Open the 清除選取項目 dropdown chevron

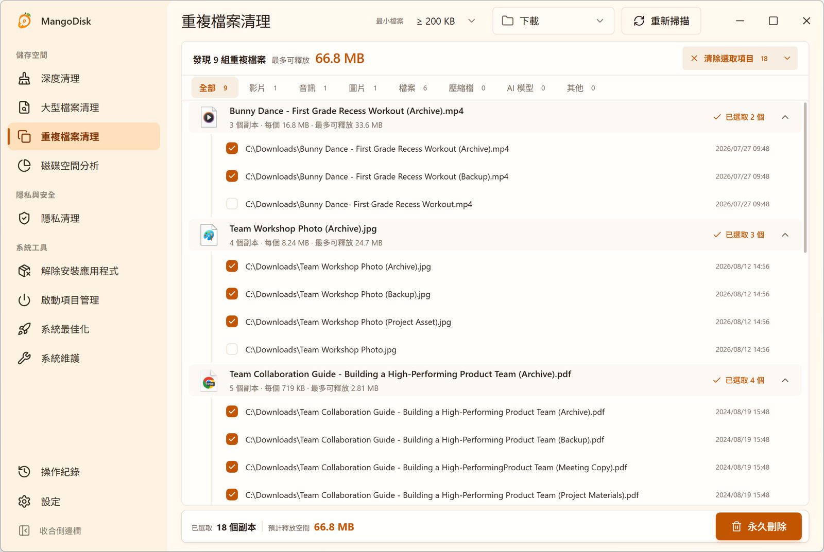tap(787, 59)
